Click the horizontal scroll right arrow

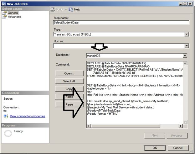[x=181, y=126]
